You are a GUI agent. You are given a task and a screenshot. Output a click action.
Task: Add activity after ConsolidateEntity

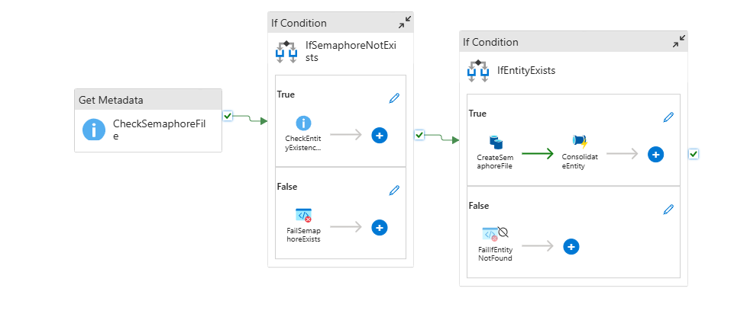[655, 154]
